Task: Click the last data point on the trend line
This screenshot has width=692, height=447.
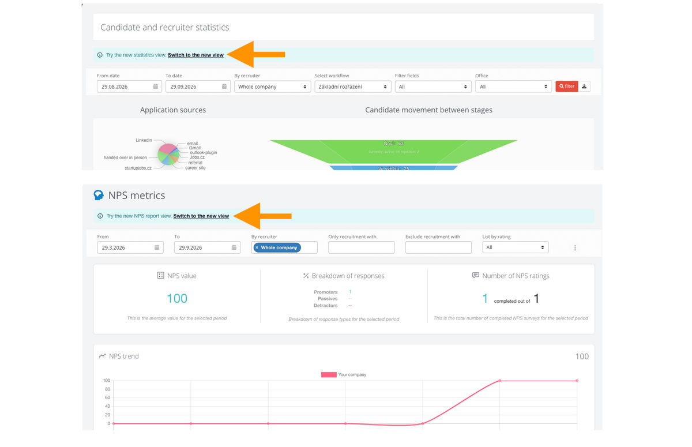Action: [x=577, y=381]
